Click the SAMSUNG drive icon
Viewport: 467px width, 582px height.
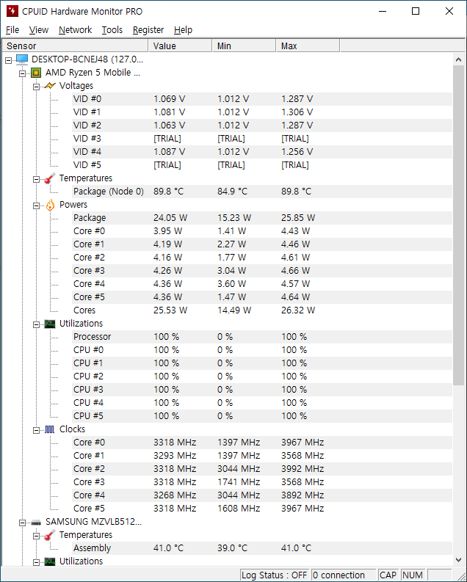tap(36, 523)
